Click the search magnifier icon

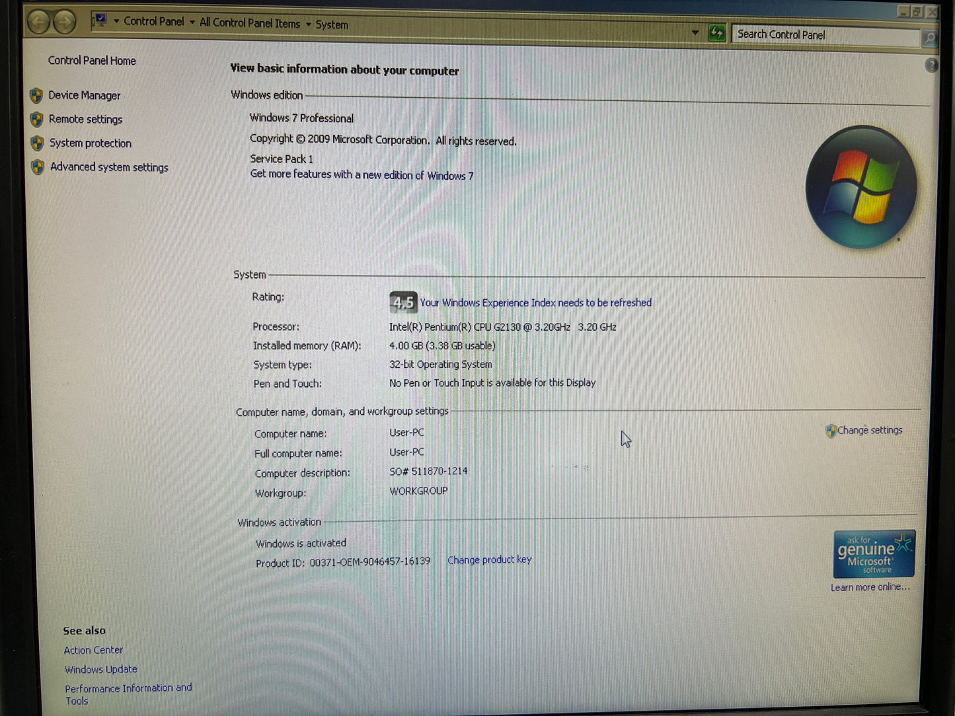click(929, 38)
